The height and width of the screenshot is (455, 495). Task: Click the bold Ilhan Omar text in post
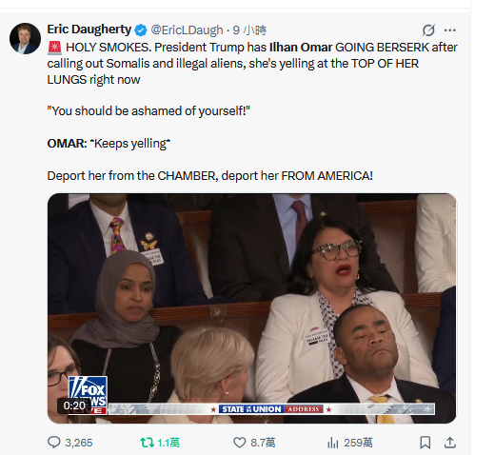(x=301, y=48)
